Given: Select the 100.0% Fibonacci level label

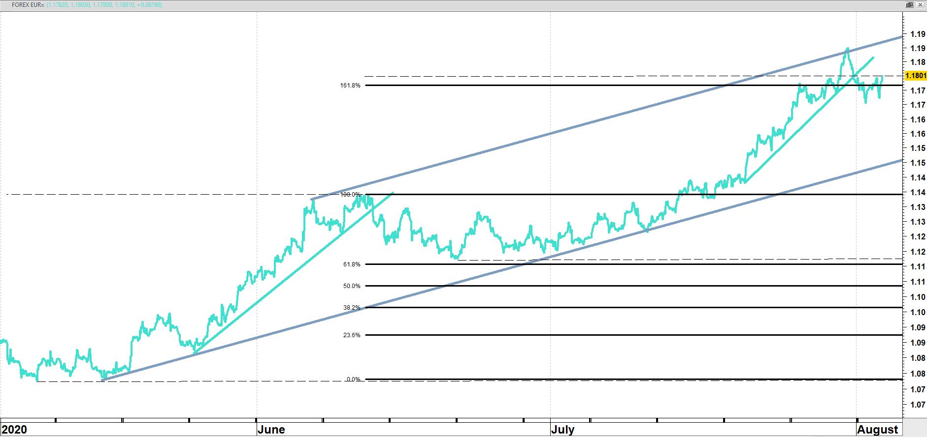Looking at the screenshot, I should [x=350, y=195].
